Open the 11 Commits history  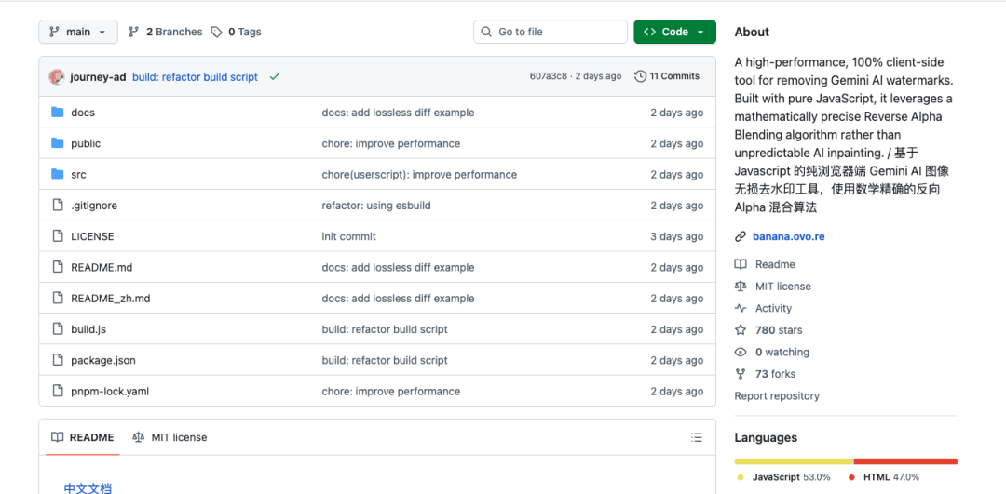(x=667, y=76)
